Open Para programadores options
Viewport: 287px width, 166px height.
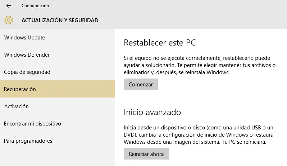point(28,141)
